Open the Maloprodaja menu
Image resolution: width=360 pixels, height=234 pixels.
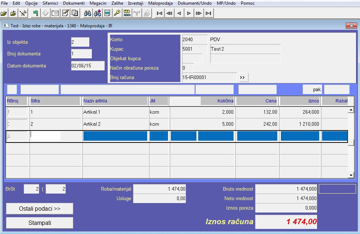click(x=160, y=3)
